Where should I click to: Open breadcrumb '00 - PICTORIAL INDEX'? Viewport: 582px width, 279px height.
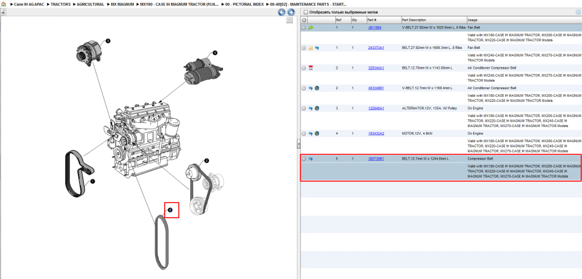pos(245,5)
